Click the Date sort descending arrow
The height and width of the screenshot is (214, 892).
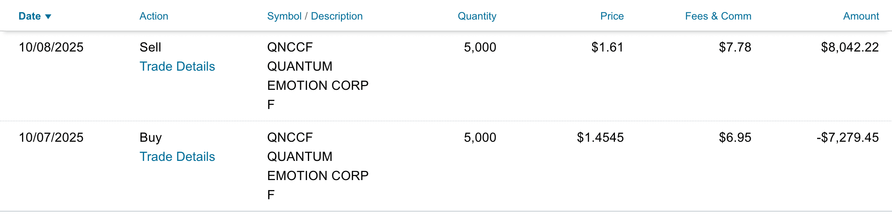point(48,17)
